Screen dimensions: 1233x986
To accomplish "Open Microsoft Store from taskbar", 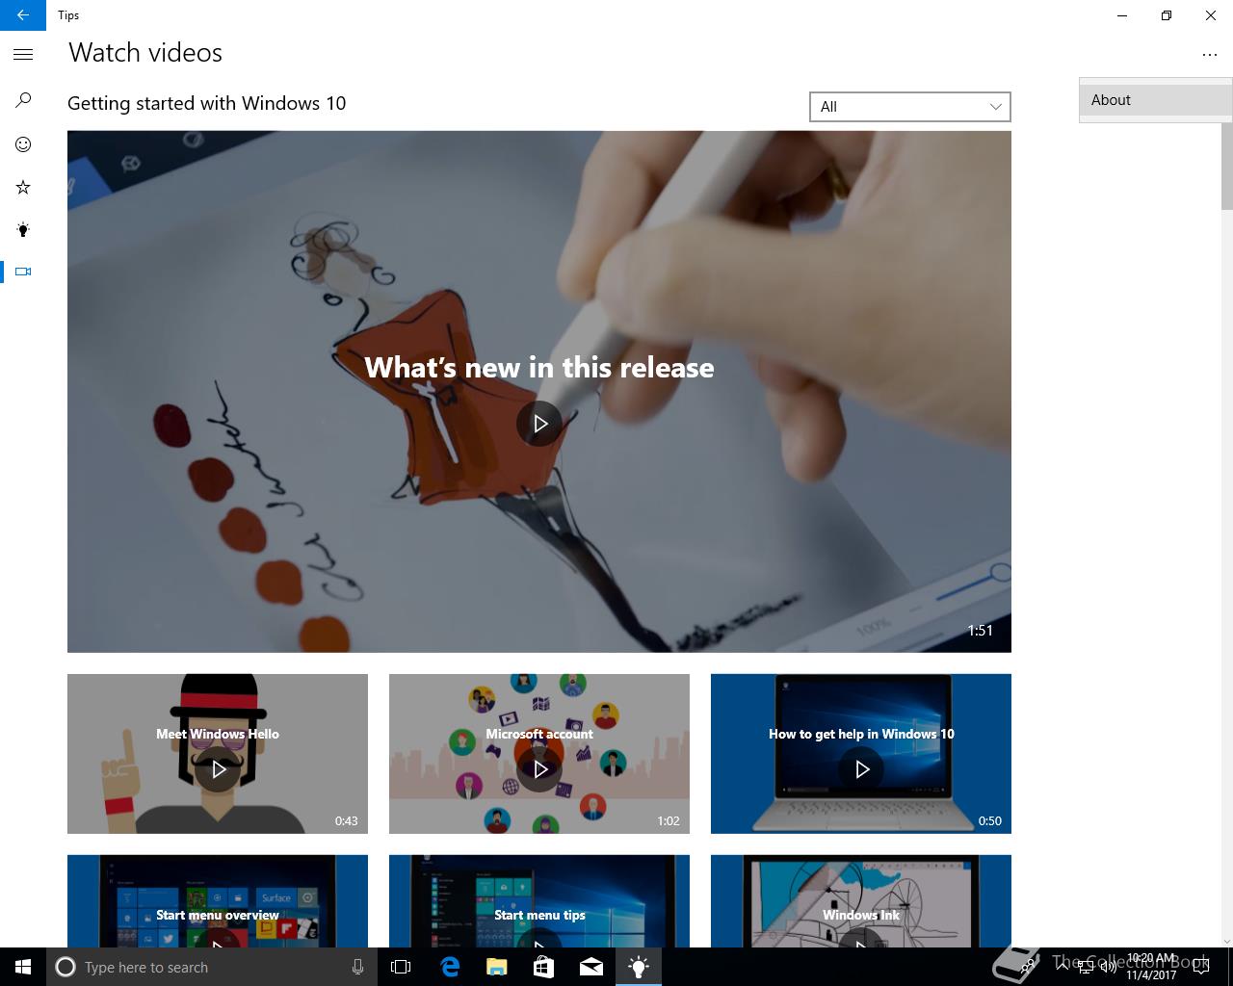I will pyautogui.click(x=543, y=967).
